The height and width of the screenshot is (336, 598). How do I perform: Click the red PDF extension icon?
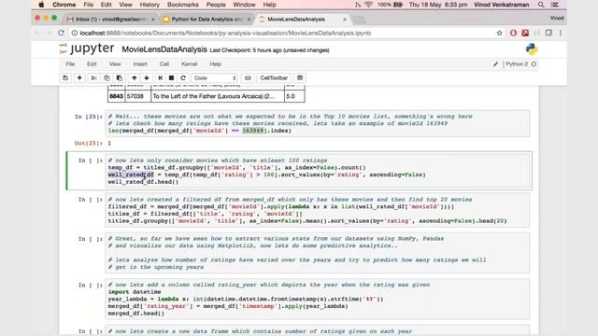525,34
